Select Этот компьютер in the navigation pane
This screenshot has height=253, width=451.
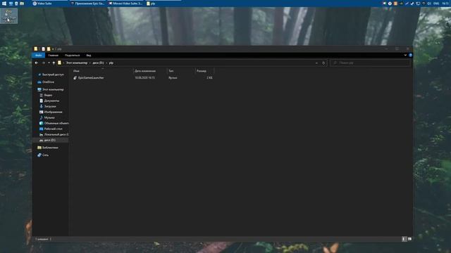tap(53, 89)
